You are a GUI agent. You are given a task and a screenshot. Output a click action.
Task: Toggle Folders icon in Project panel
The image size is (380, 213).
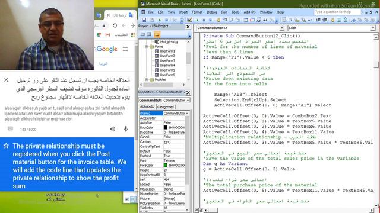pos(157,34)
